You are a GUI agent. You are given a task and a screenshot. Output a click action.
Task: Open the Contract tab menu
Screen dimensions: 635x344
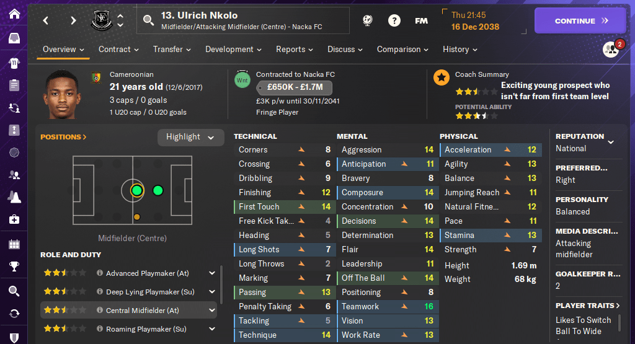(x=118, y=50)
